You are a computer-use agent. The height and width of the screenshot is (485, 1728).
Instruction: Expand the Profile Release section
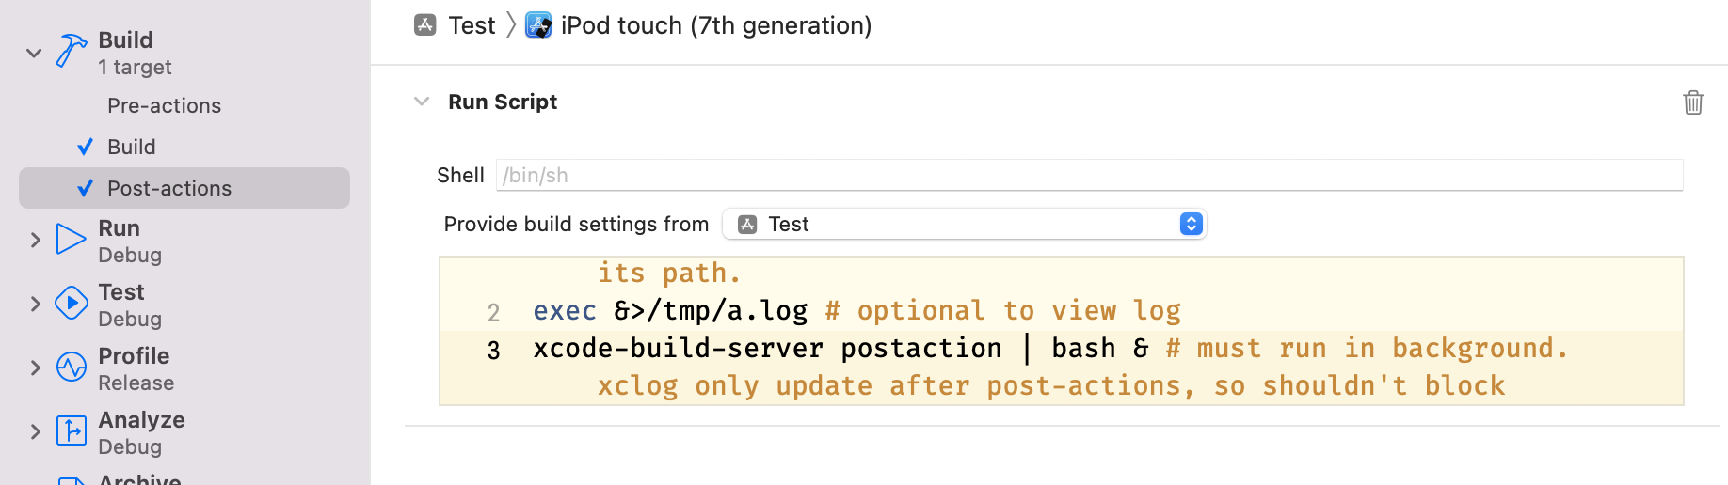pyautogui.click(x=35, y=368)
